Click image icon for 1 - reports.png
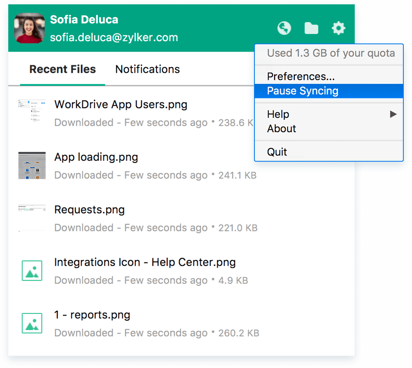 [32, 323]
